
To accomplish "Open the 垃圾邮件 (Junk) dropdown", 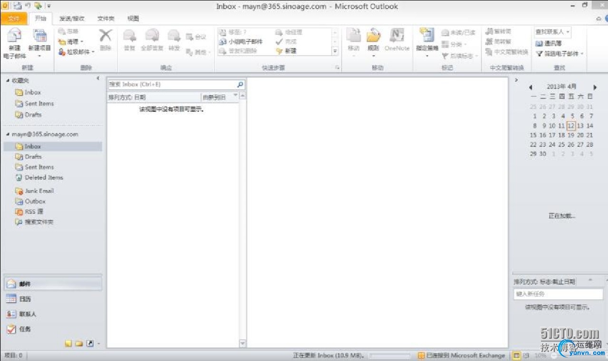I will (x=77, y=52).
